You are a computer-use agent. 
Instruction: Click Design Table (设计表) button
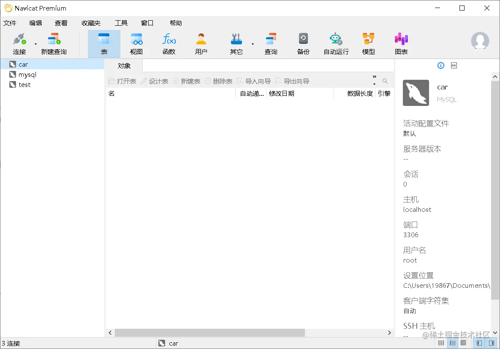pyautogui.click(x=154, y=81)
